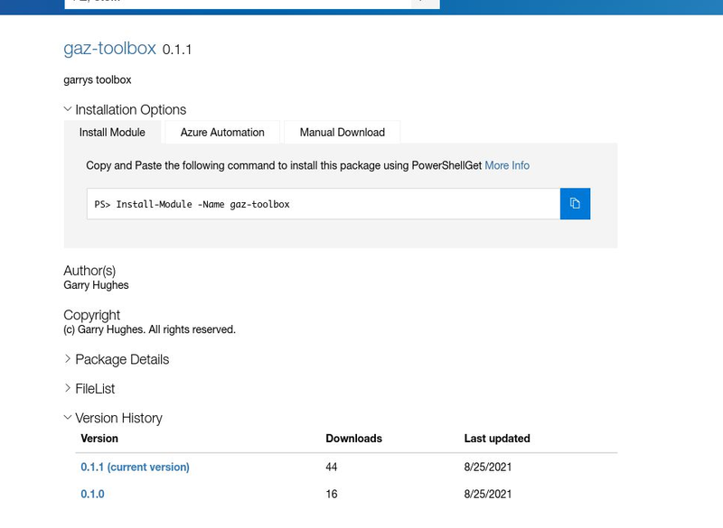Switch to the Manual Download tab

point(343,132)
